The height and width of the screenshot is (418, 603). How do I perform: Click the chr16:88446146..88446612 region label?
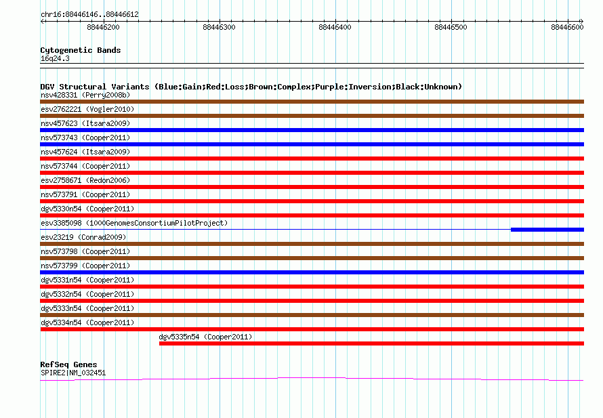[x=89, y=15]
